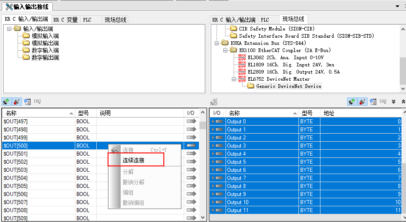Click sort arrow in right 名称 column header

(295, 113)
